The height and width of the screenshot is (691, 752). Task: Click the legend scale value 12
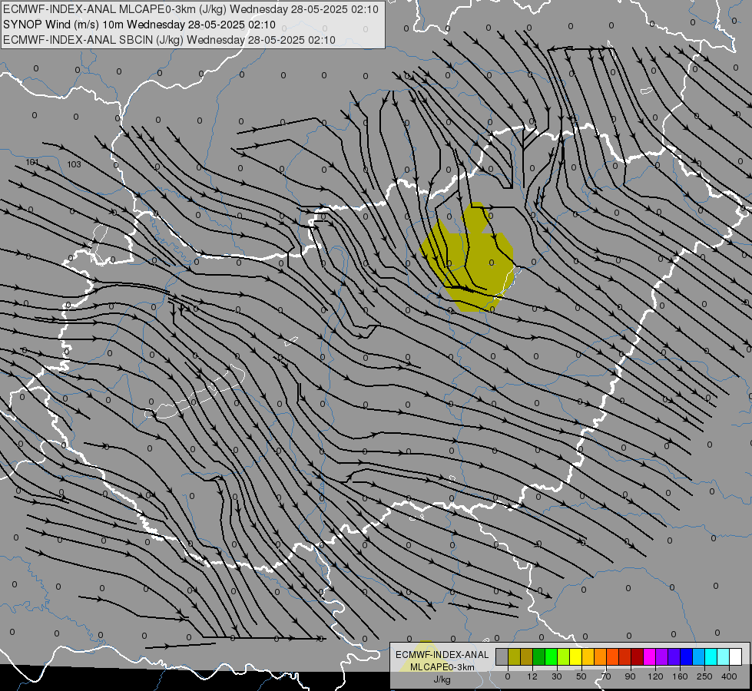point(532,676)
